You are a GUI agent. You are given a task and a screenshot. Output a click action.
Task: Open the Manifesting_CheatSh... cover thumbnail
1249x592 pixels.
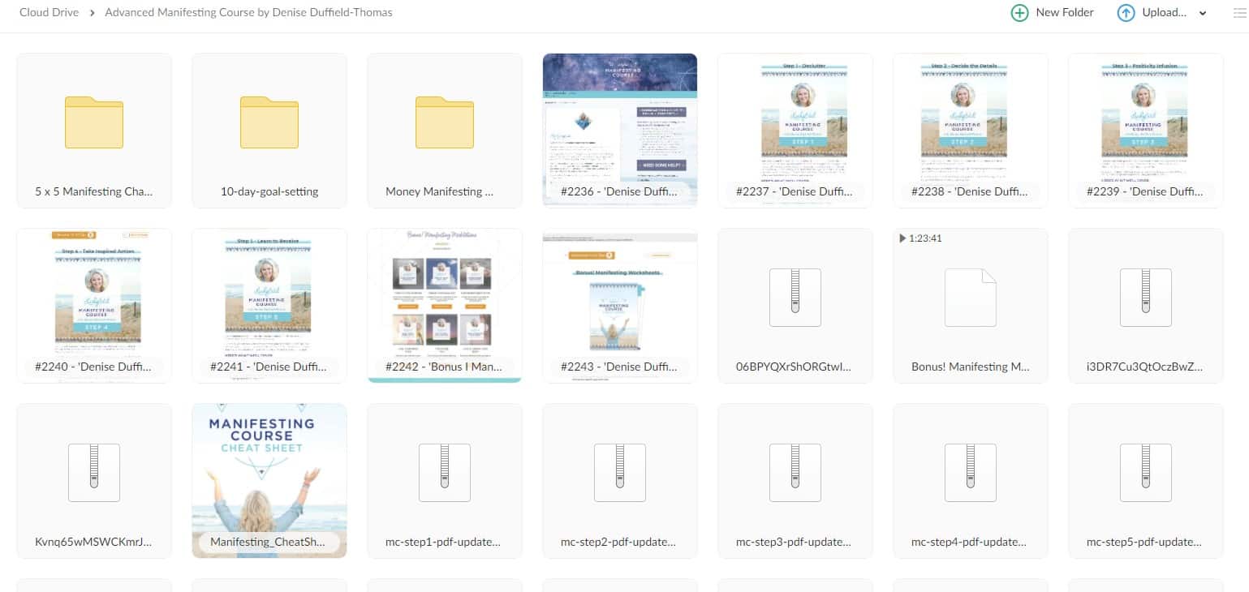(269, 481)
